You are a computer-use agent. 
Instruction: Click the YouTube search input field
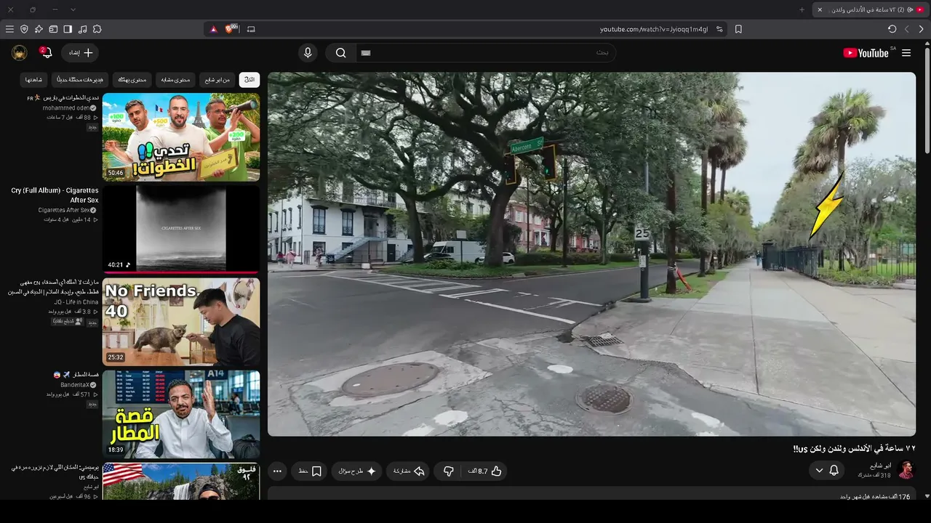[x=486, y=53]
